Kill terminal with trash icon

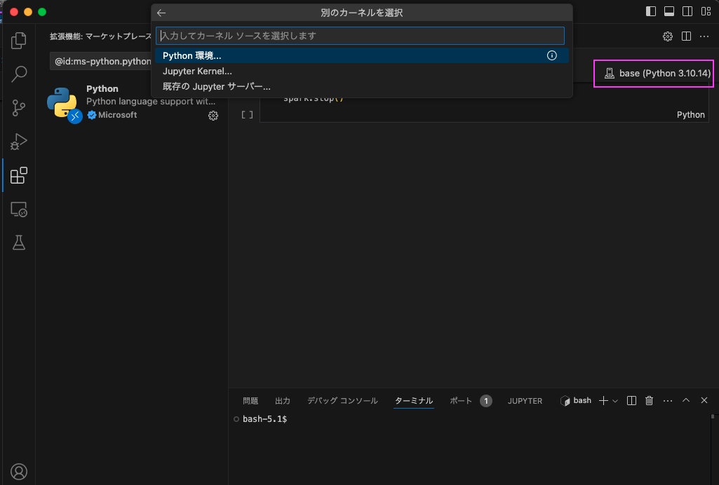click(650, 401)
